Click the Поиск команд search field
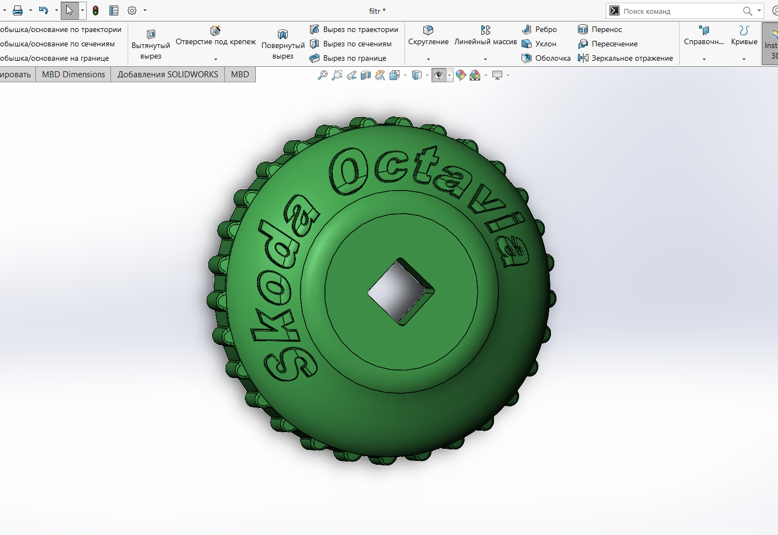This screenshot has width=778, height=535. (x=680, y=11)
